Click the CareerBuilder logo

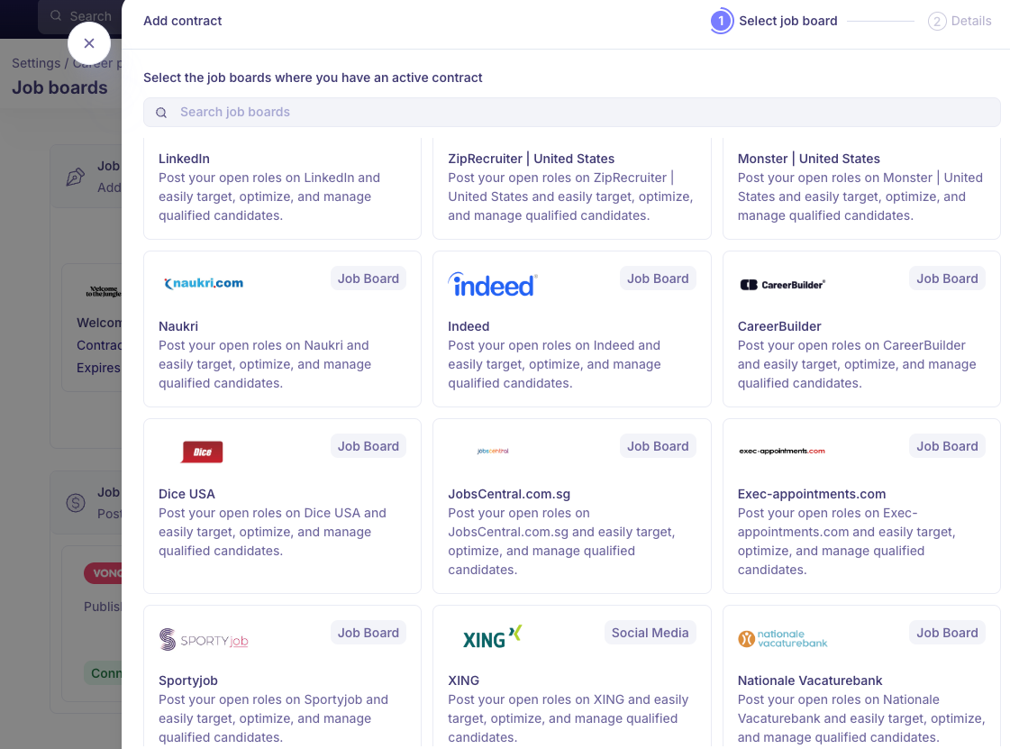tap(781, 285)
